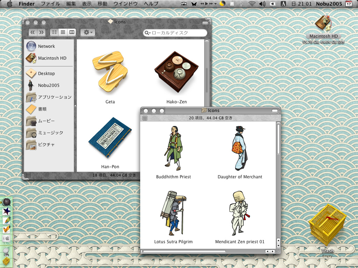This screenshot has height=268, width=358.
Task: Expand the search scope magnifier dropdown
Action: [x=148, y=33]
